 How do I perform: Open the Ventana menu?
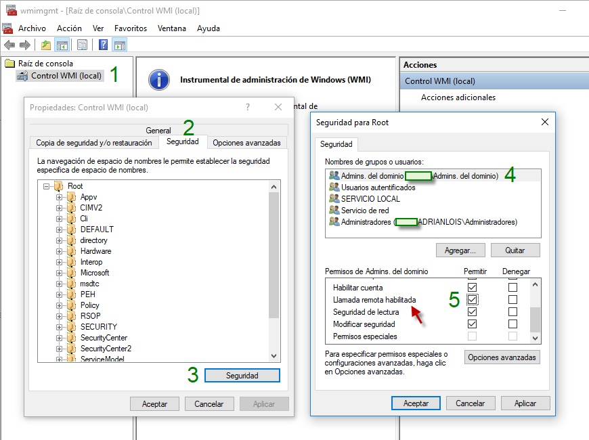pos(172,28)
